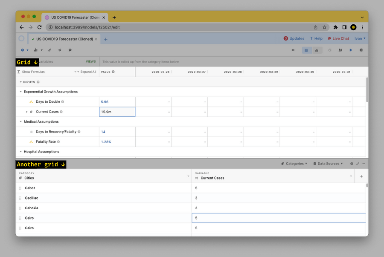
Task: Select the Cahokia current cases value 3
Action: pyautogui.click(x=279, y=208)
